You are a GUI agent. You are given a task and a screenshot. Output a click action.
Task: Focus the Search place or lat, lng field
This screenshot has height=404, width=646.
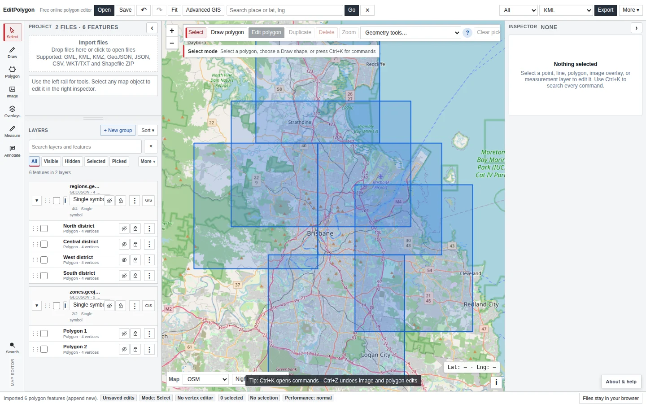tap(284, 10)
